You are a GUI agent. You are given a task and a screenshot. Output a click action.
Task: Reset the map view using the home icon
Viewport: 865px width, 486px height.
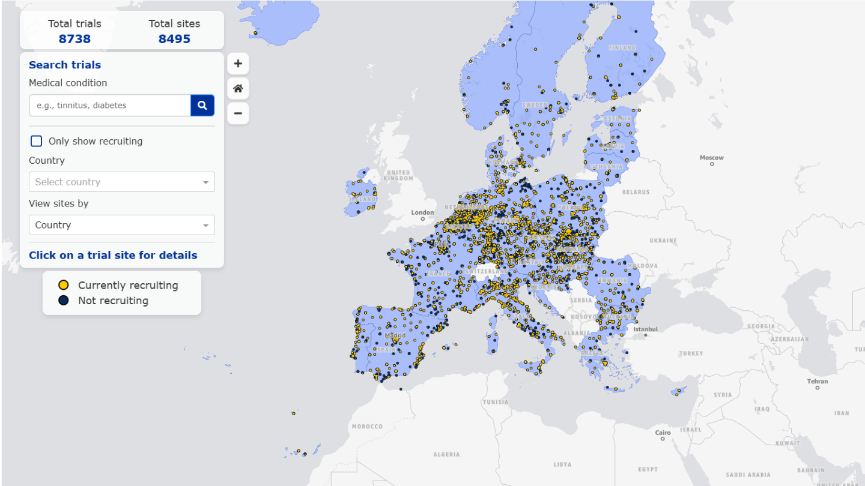pyautogui.click(x=237, y=88)
